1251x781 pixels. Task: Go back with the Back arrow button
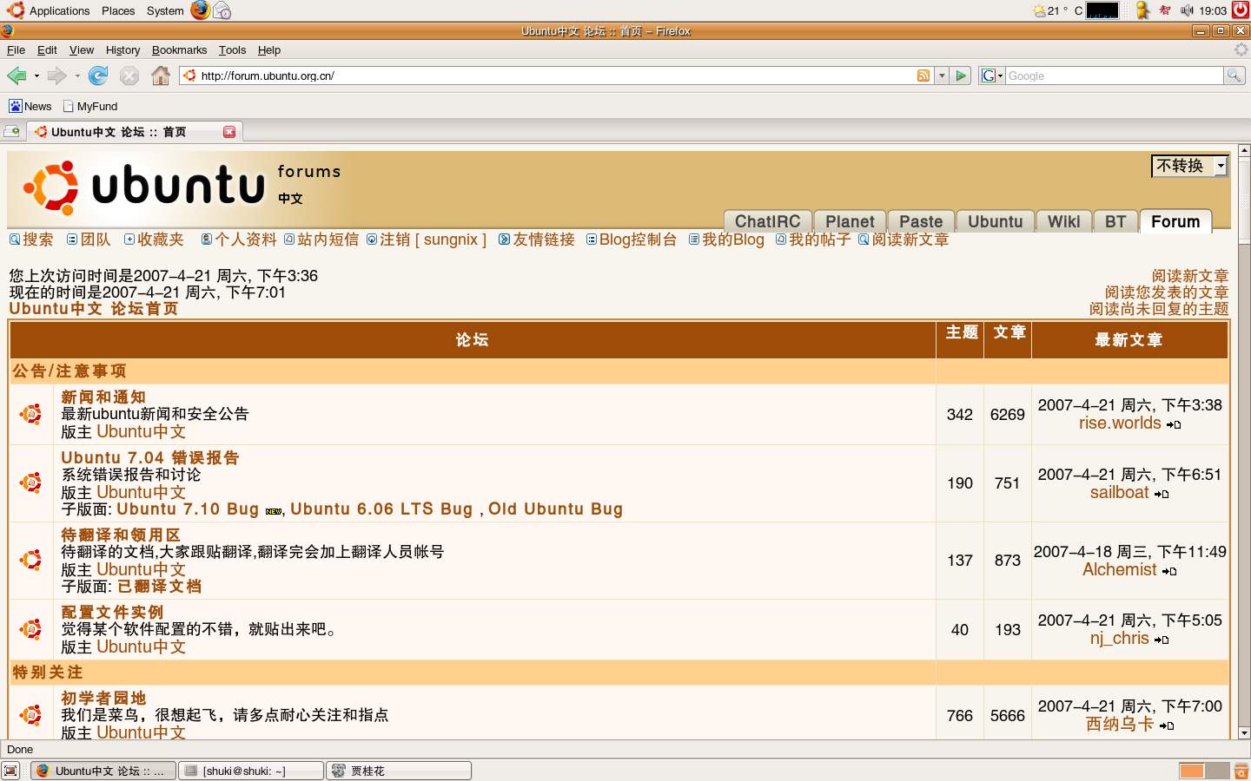[17, 76]
